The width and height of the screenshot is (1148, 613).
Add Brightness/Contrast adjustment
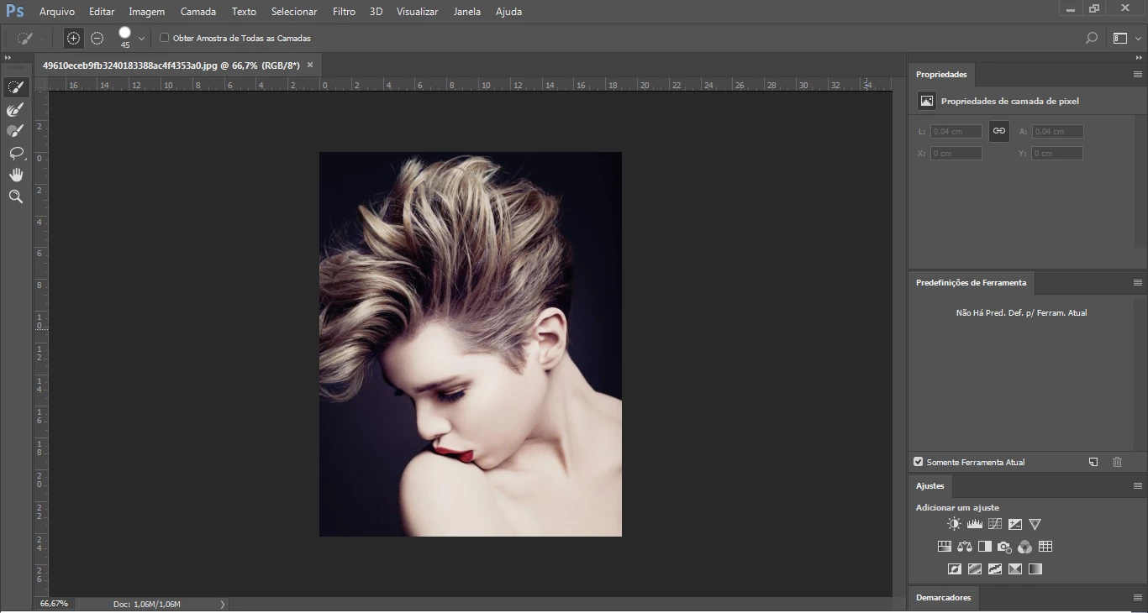pyautogui.click(x=954, y=524)
